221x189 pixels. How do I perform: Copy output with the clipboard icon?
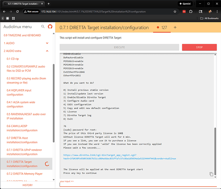211,174
